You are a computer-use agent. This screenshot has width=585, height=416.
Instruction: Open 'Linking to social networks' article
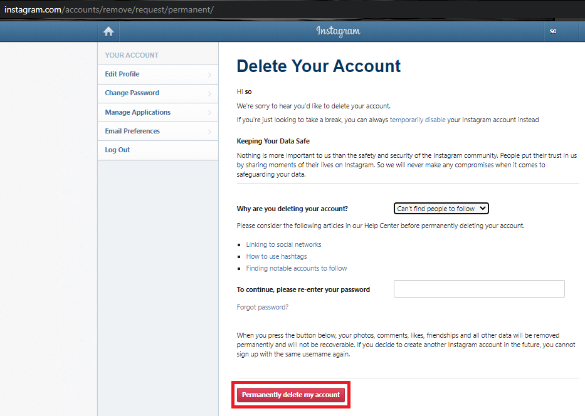tap(283, 244)
